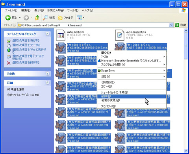
Task: Click butterfly icon of mm158374 file
Action: [120, 125]
